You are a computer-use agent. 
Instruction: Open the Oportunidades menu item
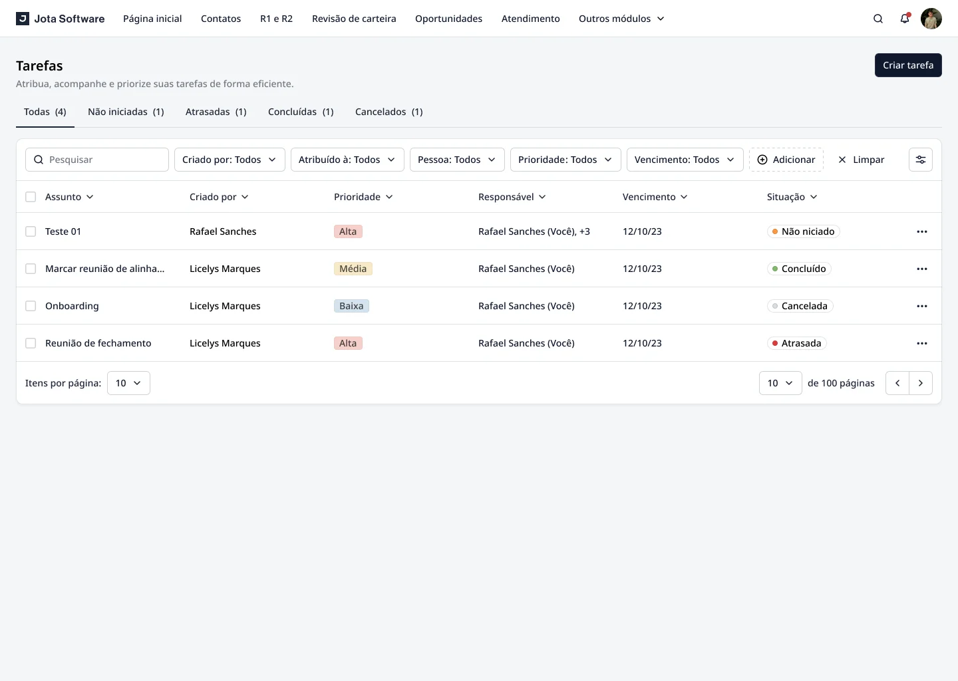point(448,19)
